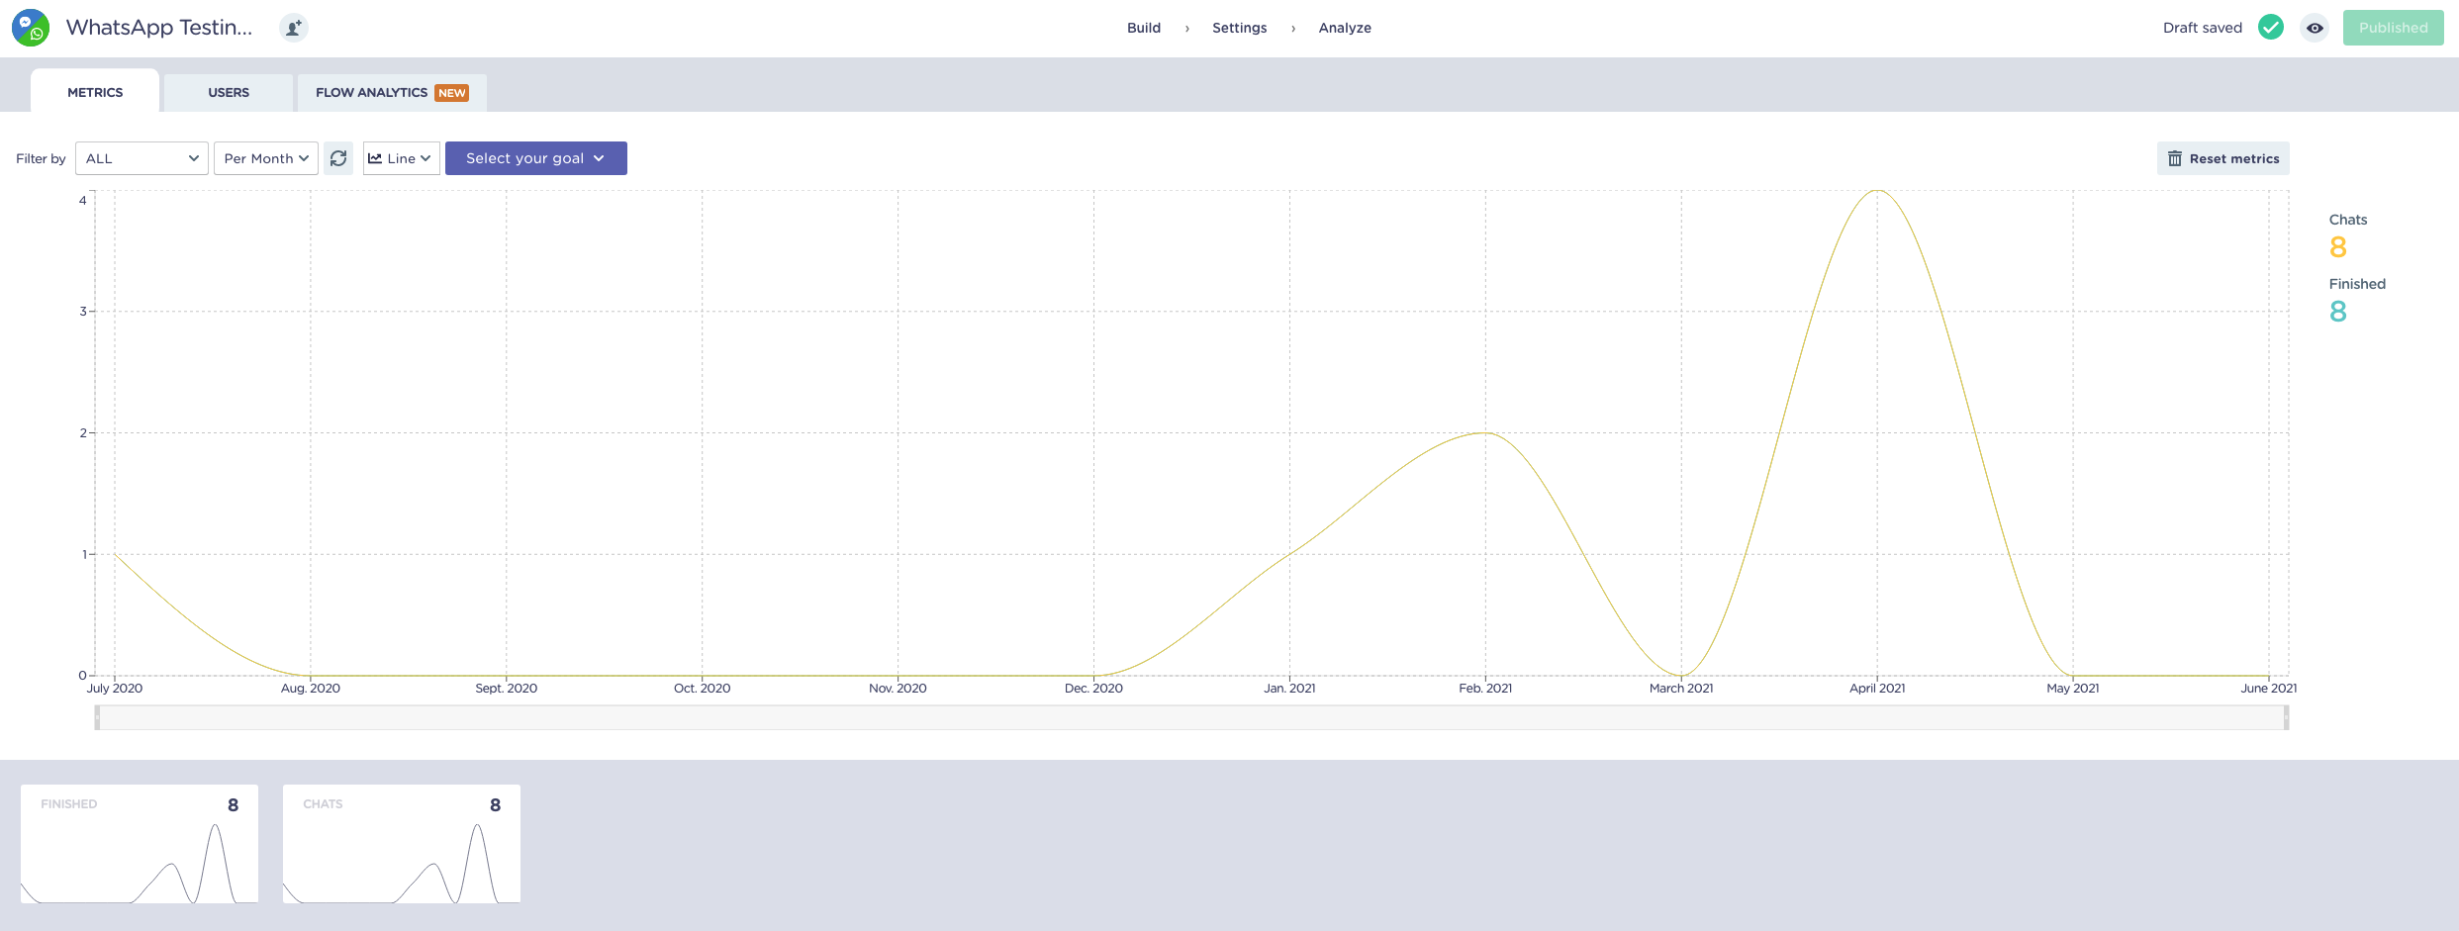The width and height of the screenshot is (2459, 931).
Task: Click the trash icon in Reset metrics
Action: tap(2175, 158)
